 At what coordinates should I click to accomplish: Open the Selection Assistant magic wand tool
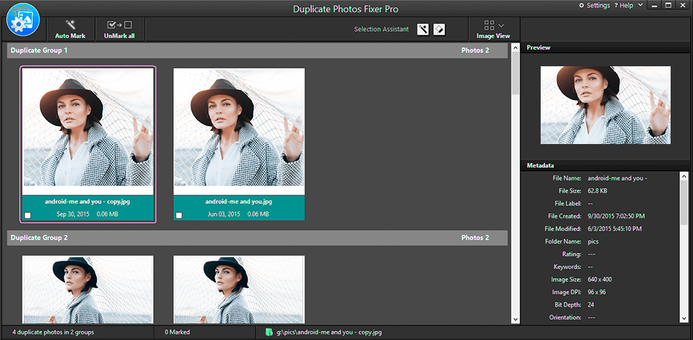point(422,30)
